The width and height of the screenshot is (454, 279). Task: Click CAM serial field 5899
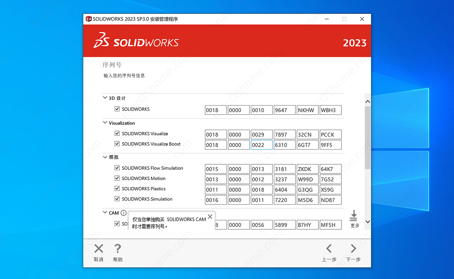click(x=285, y=225)
